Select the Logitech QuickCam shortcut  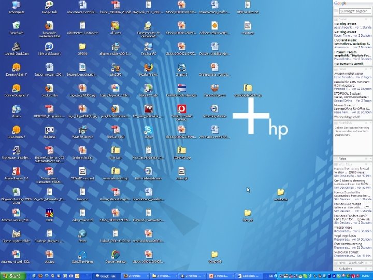(x=16, y=49)
